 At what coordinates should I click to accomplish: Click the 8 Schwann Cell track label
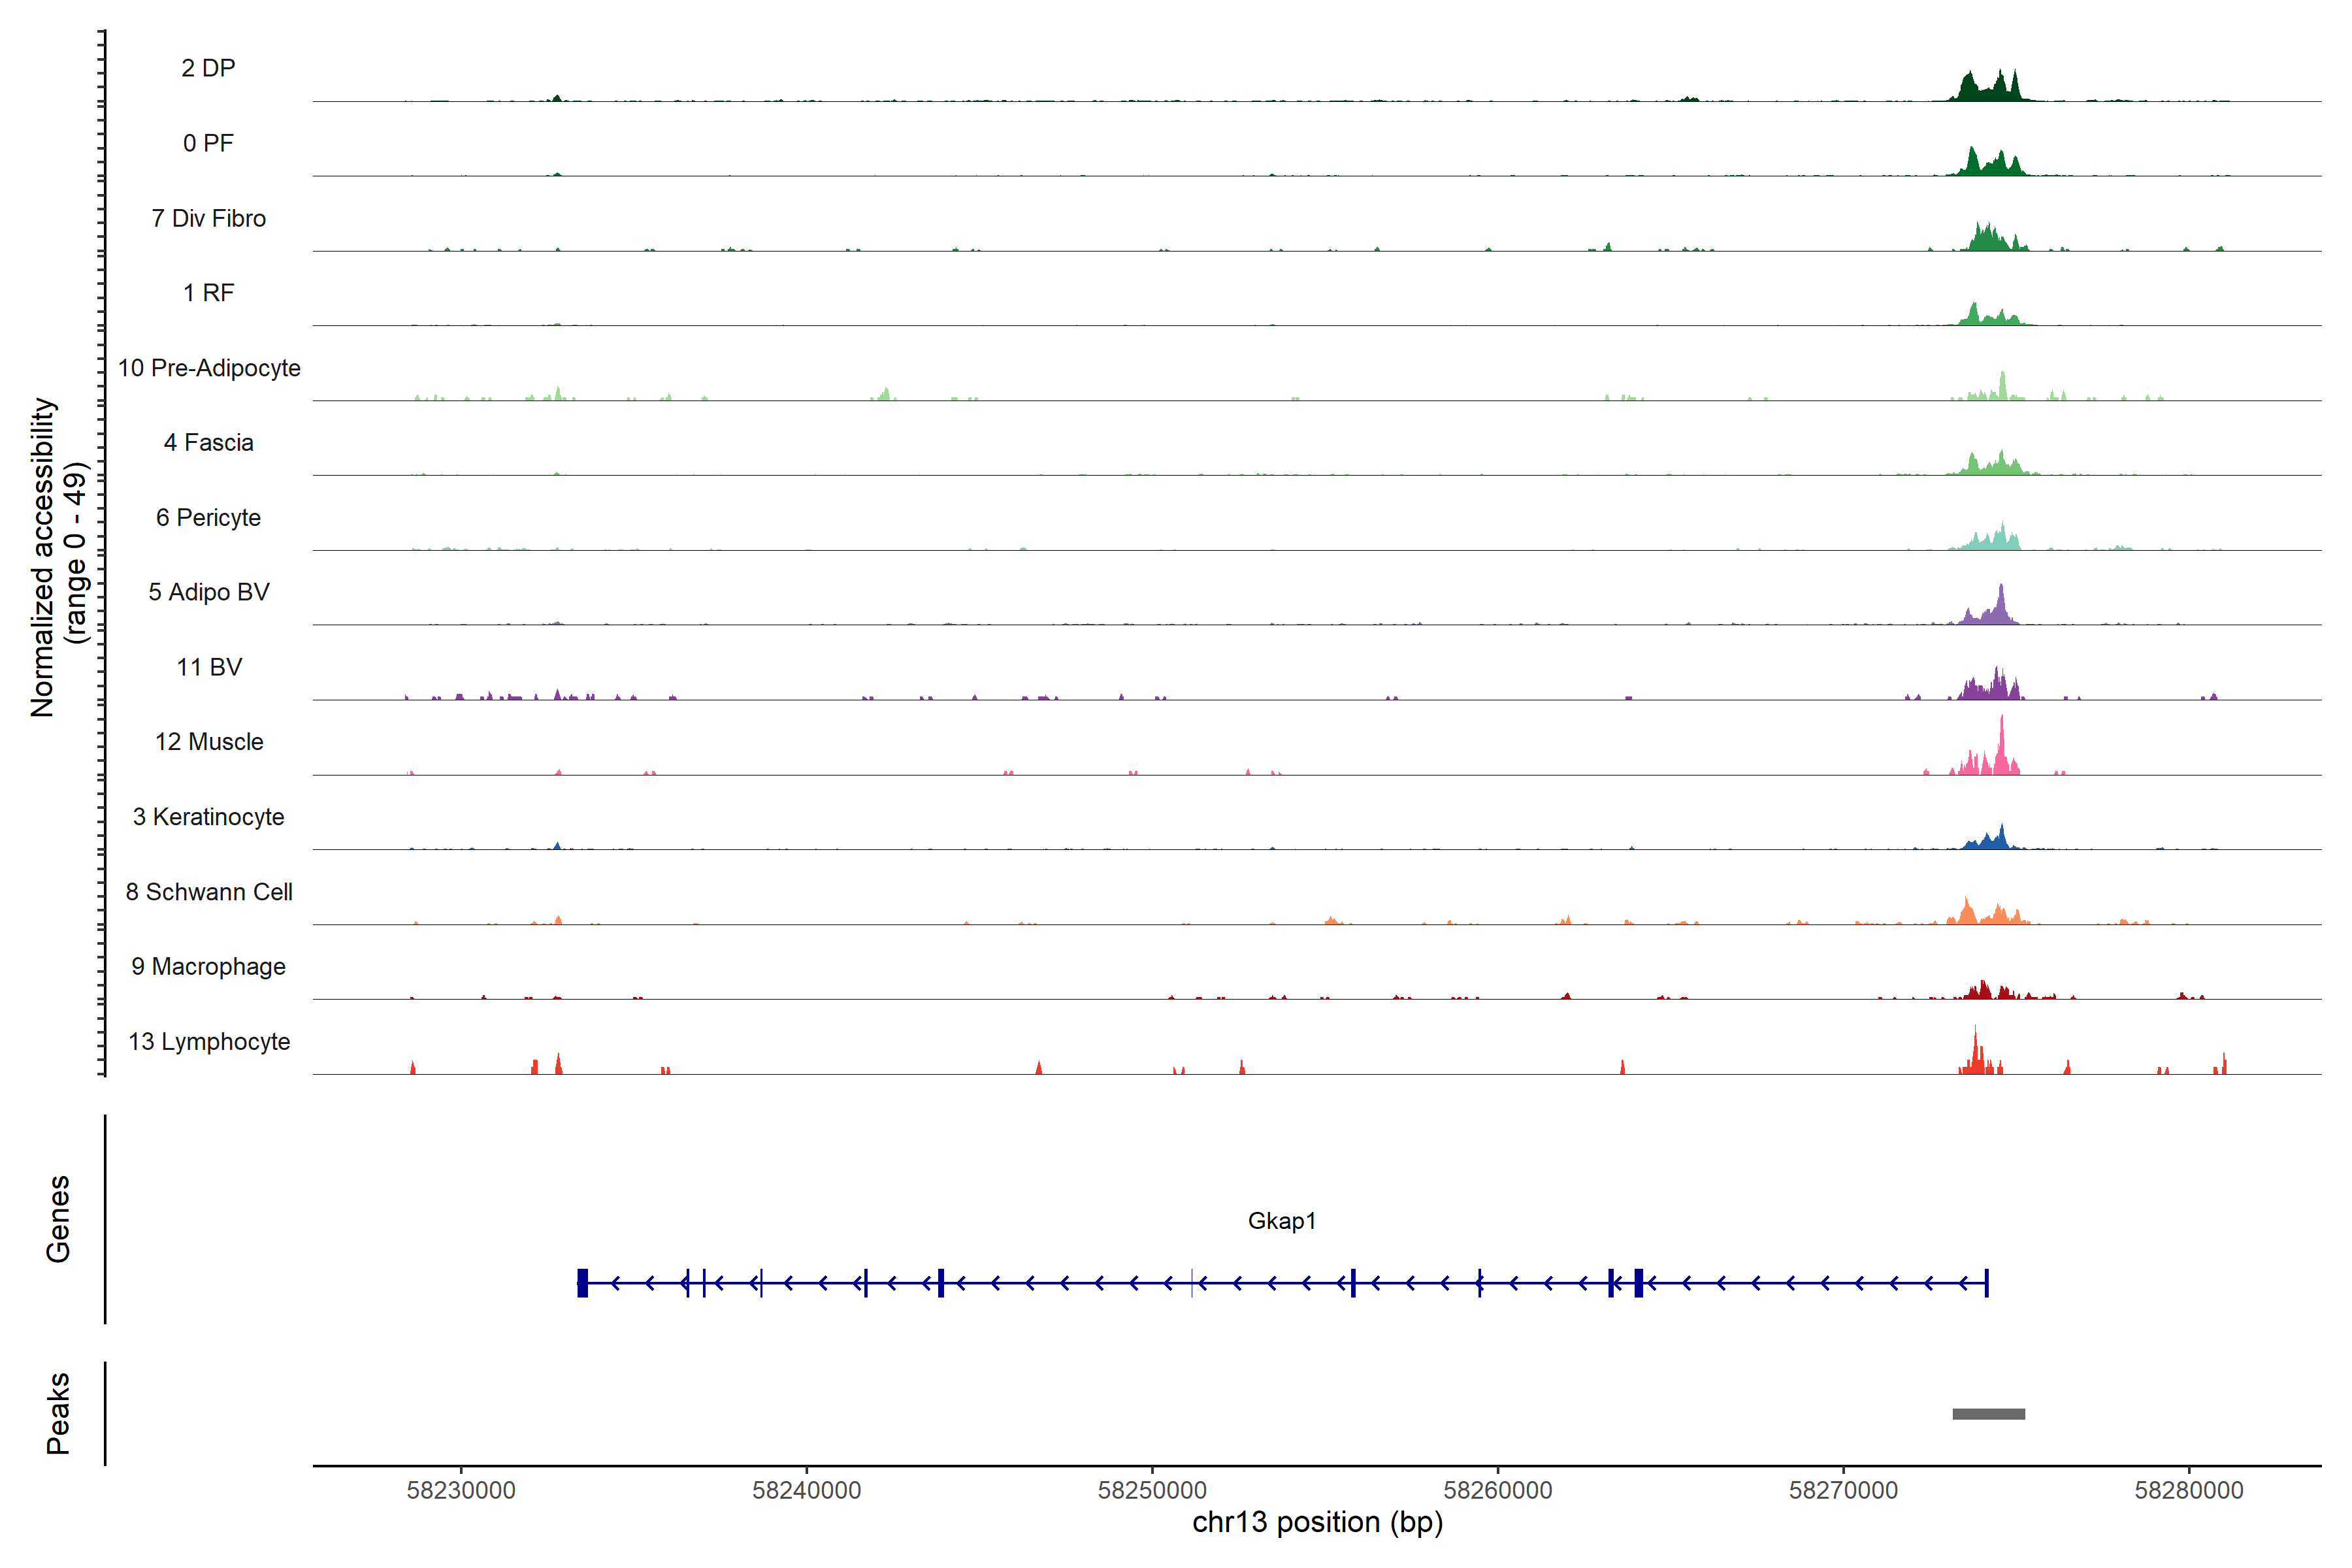(209, 892)
